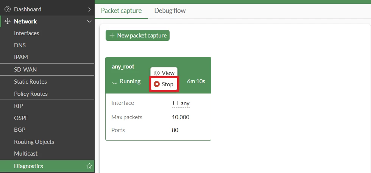Switch to the Packet capture tab
Screen dimensions: 371x173
tap(121, 11)
